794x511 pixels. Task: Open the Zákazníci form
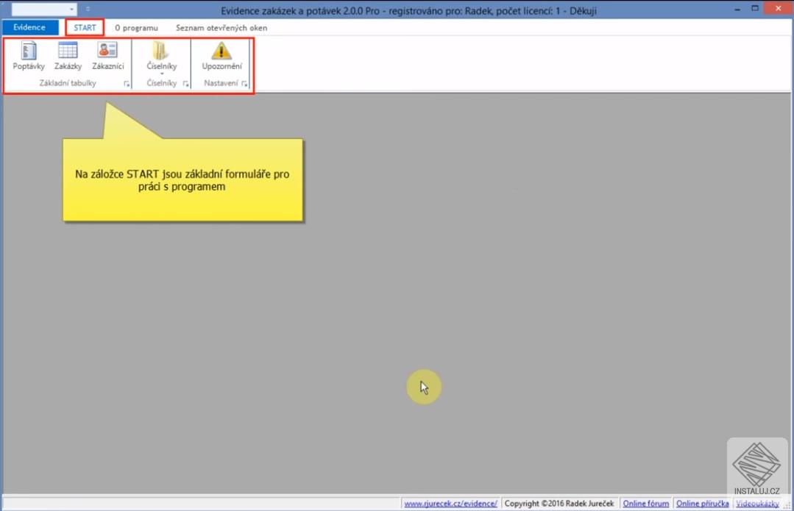coord(108,56)
